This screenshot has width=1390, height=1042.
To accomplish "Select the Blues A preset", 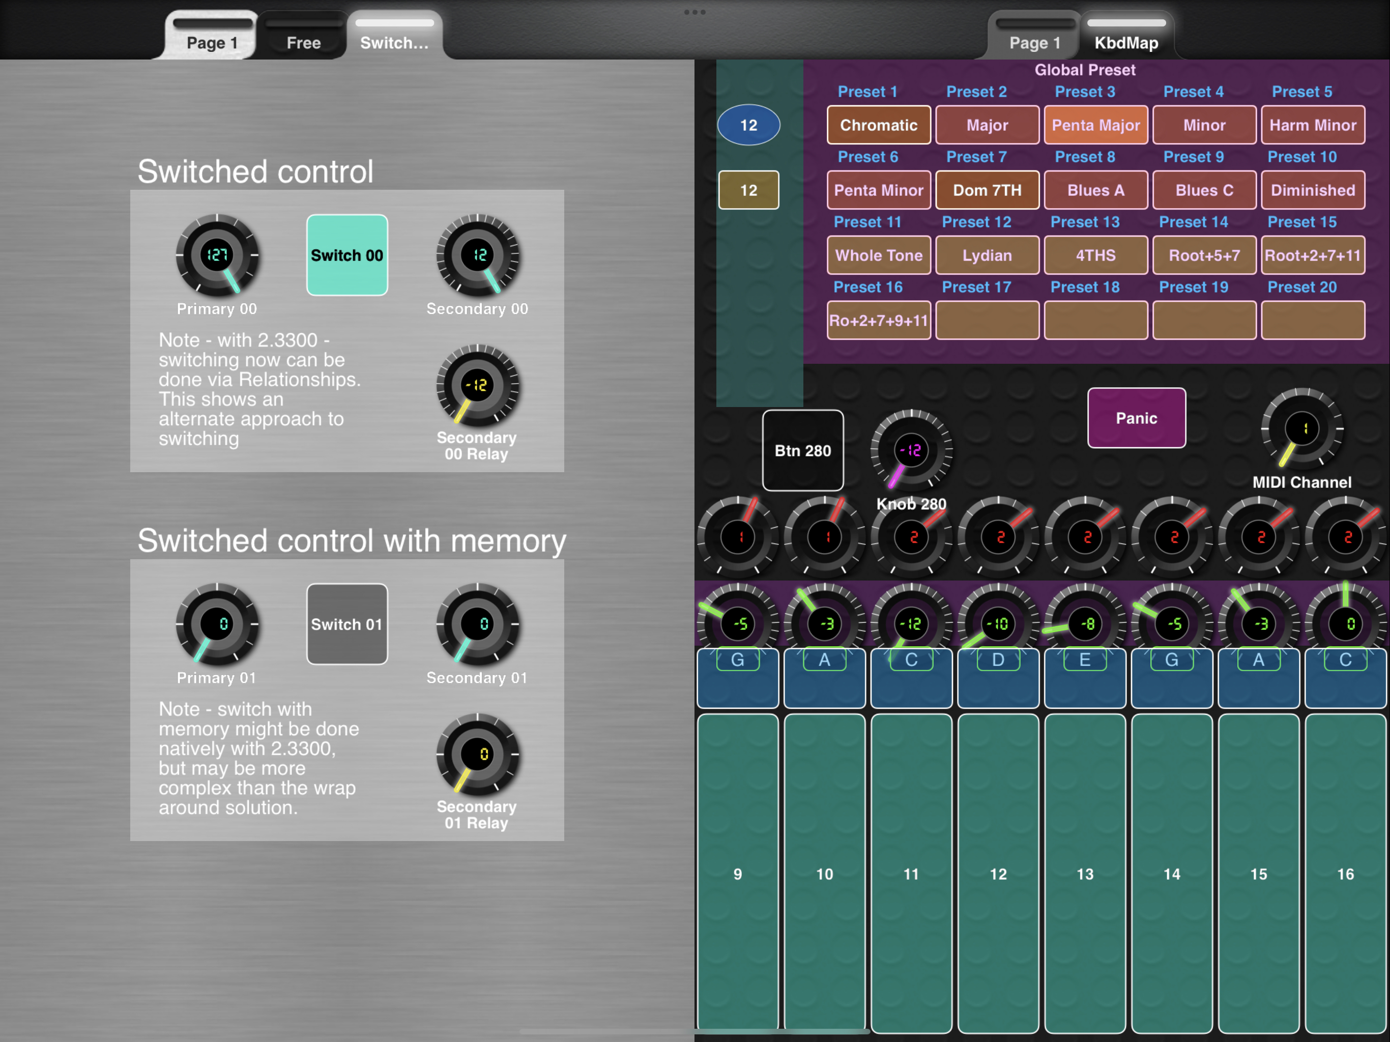I will click(1096, 190).
